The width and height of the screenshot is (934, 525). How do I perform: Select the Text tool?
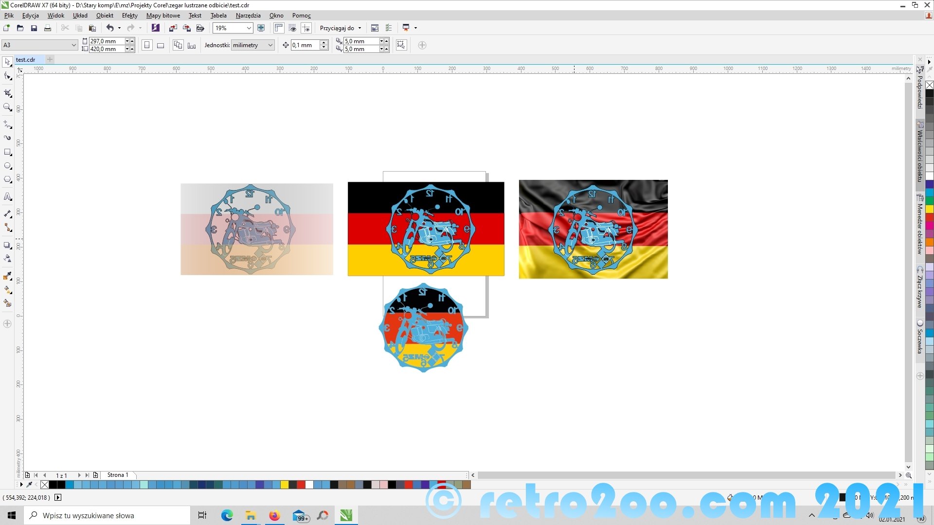click(x=7, y=197)
